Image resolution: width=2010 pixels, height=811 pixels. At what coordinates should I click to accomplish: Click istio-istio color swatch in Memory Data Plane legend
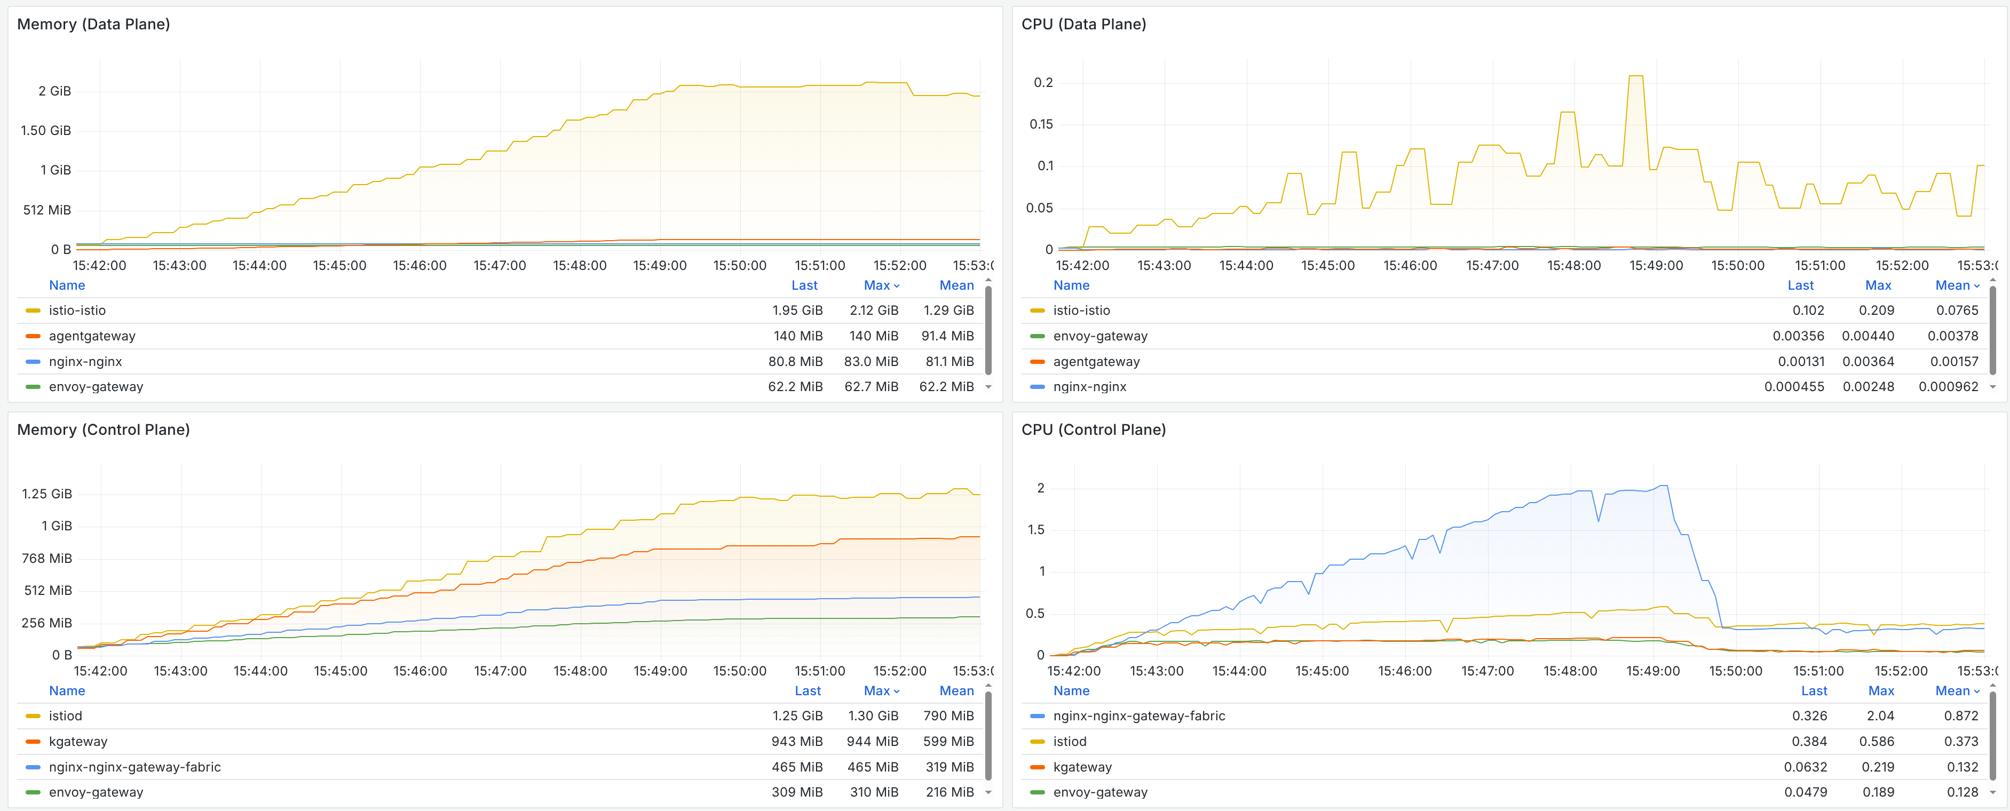coord(33,311)
